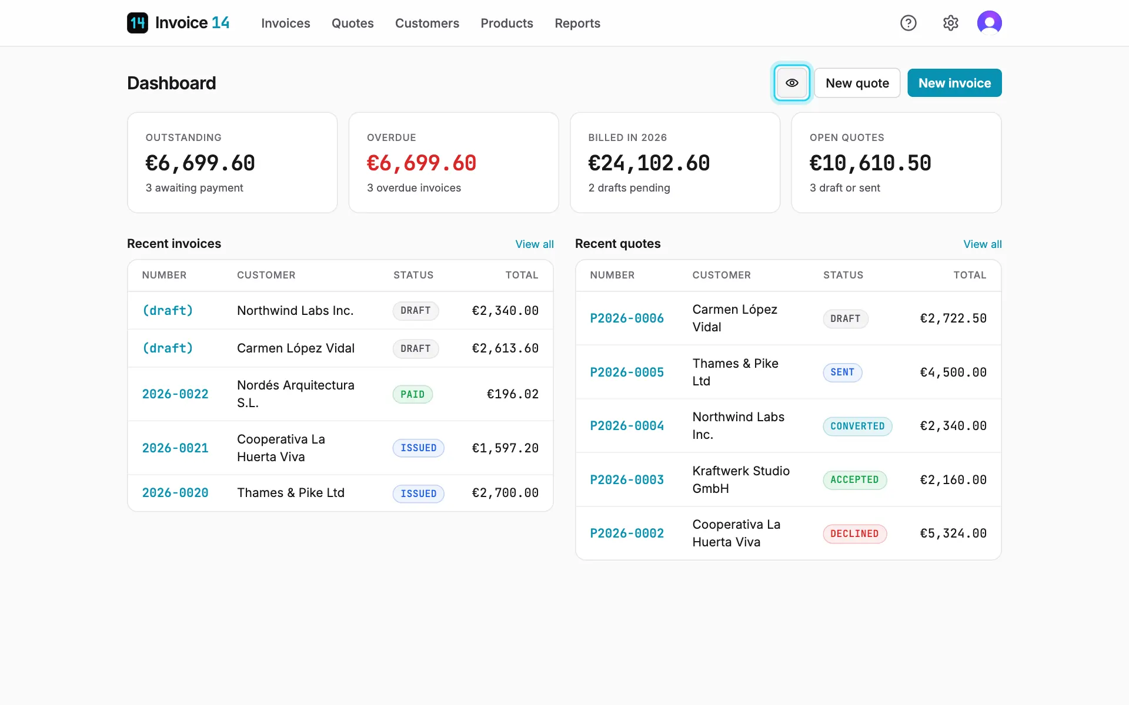
Task: Select the Open Quotes €10,610.50 card
Action: click(896, 163)
